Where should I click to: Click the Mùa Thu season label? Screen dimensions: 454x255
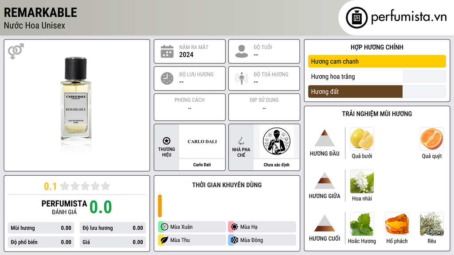point(180,240)
